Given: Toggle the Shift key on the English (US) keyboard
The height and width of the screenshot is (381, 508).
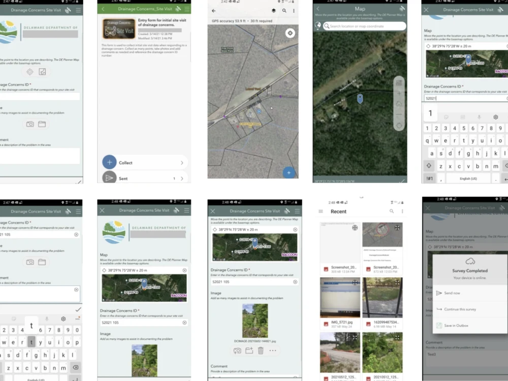Looking at the screenshot, I should 429,166.
